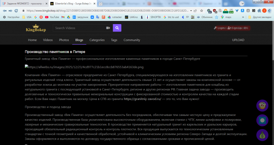274x145 pixels.
Task: Go to the KingBokep logo homepage
Action: point(36,28)
